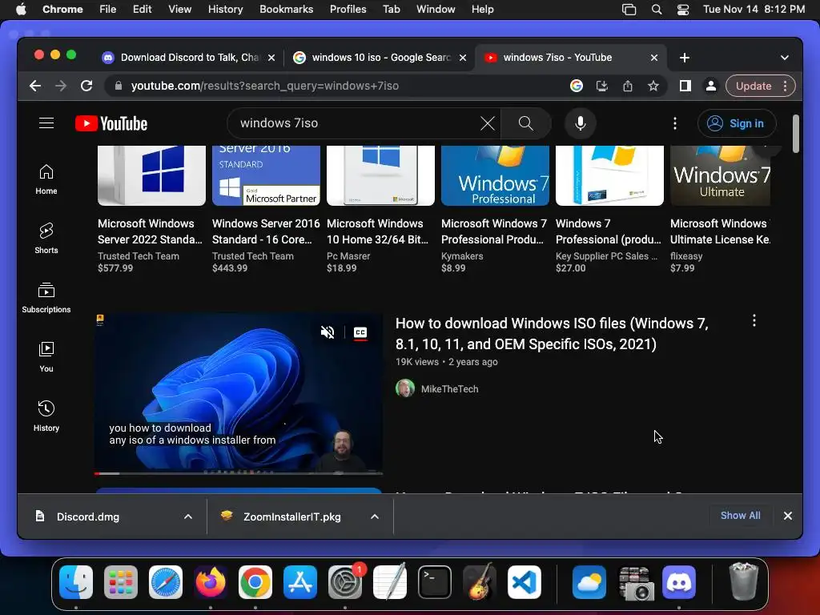820x615 pixels.
Task: Open the Bookmarks menu in menu bar
Action: click(x=286, y=9)
